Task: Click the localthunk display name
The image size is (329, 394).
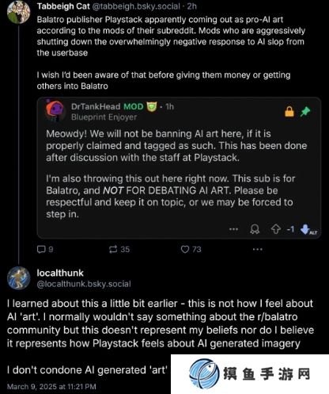Action: pos(60,273)
